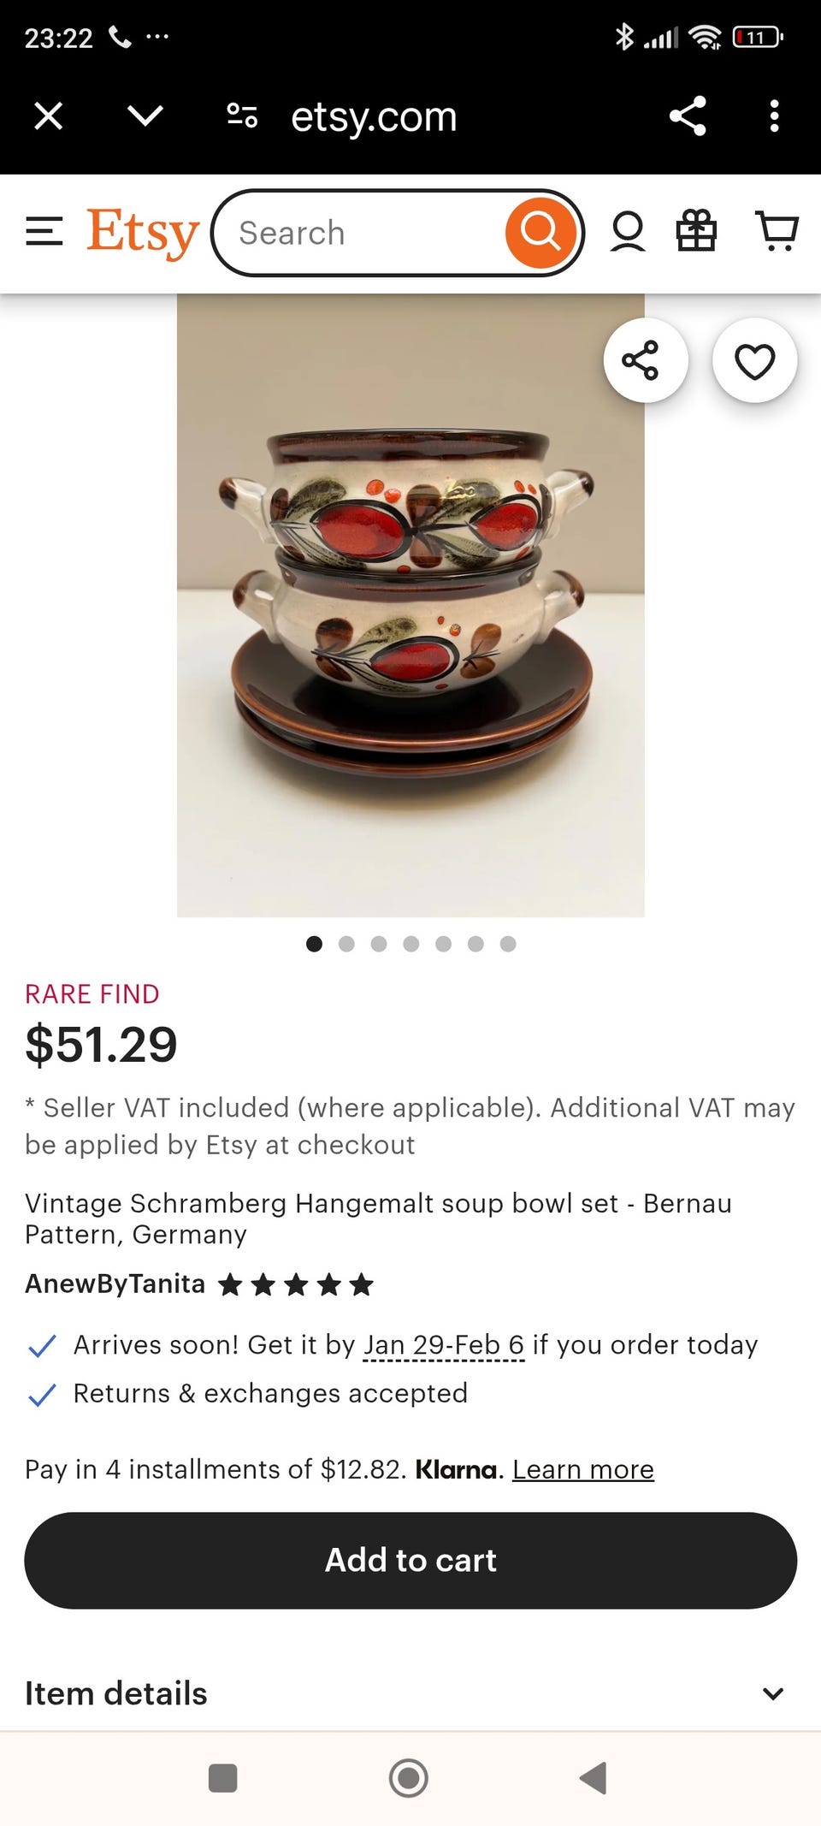Tap the orange search magnifier button

coord(540,232)
